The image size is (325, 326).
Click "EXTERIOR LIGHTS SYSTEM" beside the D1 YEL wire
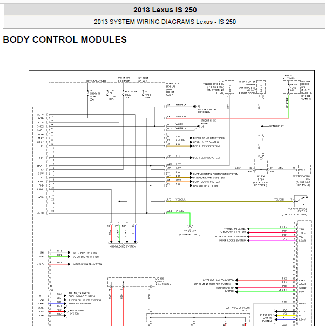209,138
